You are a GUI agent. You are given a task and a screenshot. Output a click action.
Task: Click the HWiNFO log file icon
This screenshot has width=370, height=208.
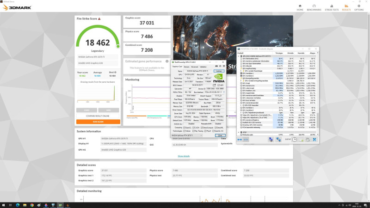pyautogui.click(x=302, y=140)
